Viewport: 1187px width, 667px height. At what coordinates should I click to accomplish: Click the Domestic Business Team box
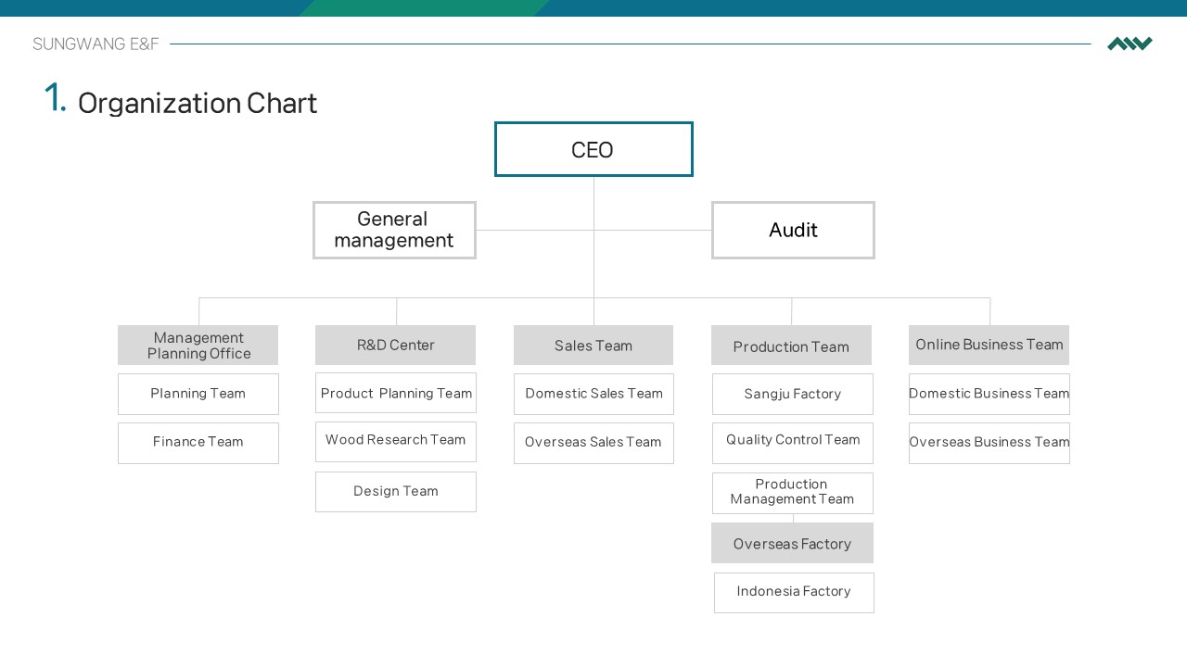click(x=989, y=394)
